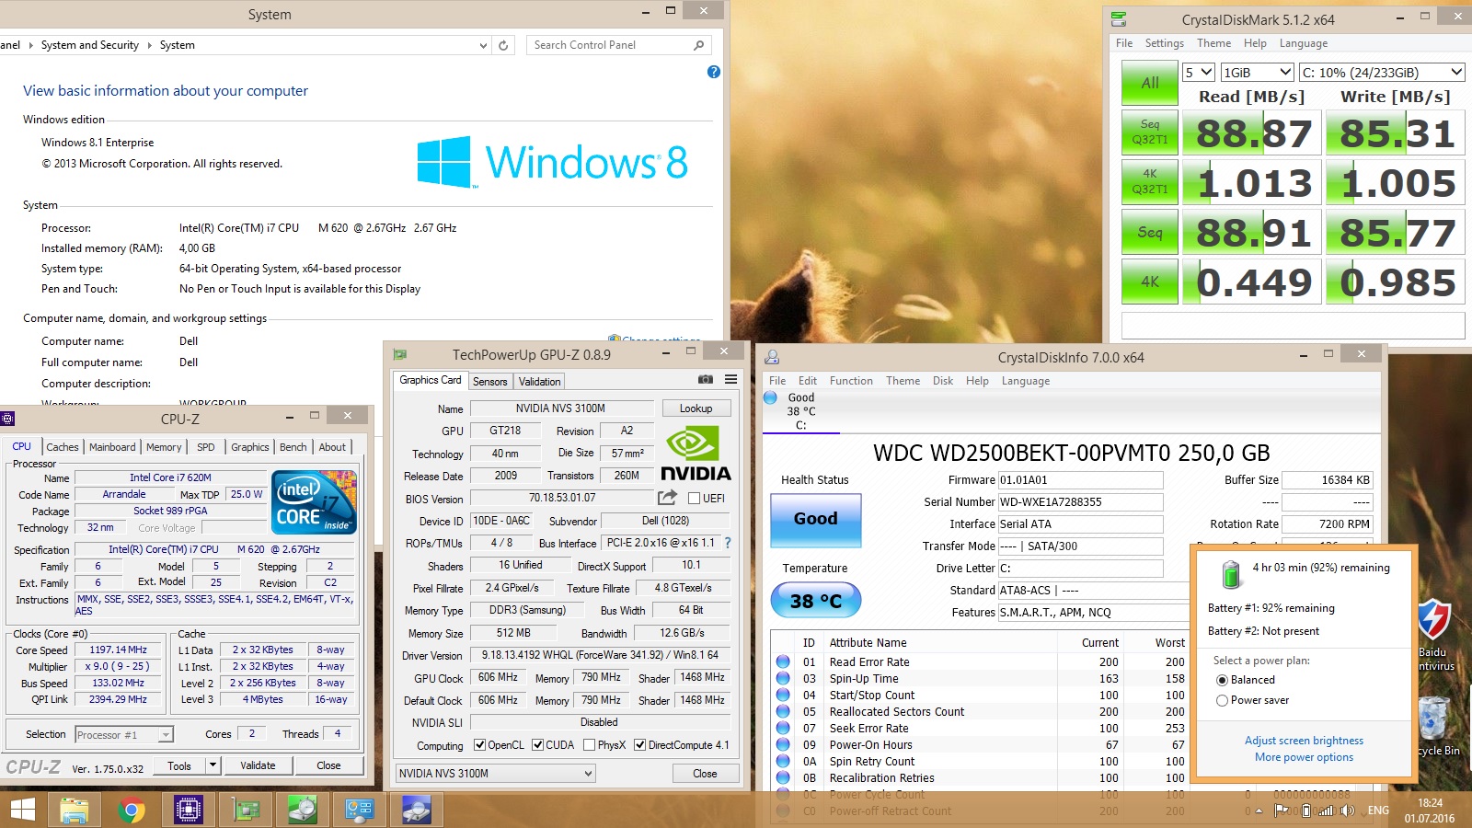Enable the UEFI checkbox in GPU-Z
Screen dimensions: 1472x828
pos(695,498)
